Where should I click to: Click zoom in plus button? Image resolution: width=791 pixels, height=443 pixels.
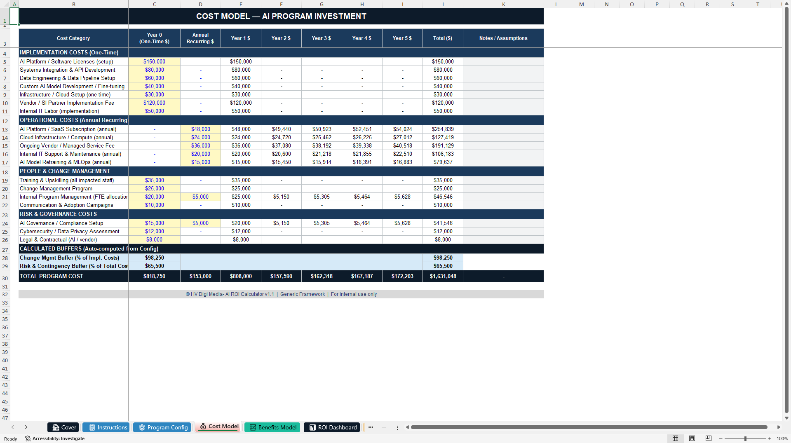coord(770,438)
